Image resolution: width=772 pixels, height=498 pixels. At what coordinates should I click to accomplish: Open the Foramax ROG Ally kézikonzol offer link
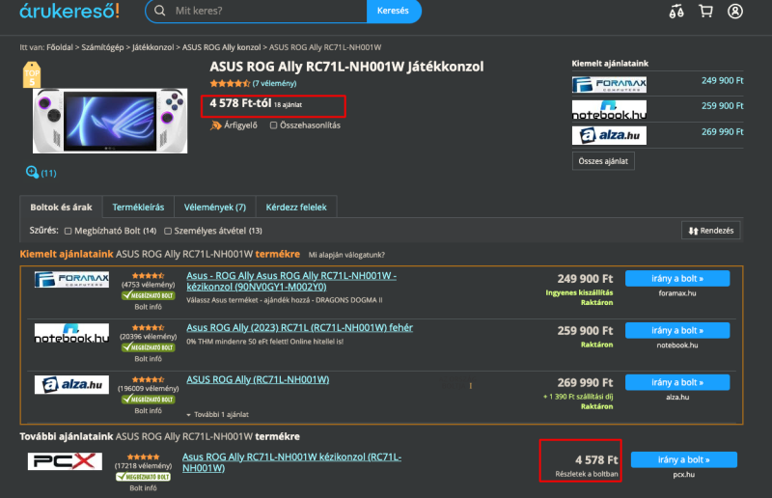point(291,281)
